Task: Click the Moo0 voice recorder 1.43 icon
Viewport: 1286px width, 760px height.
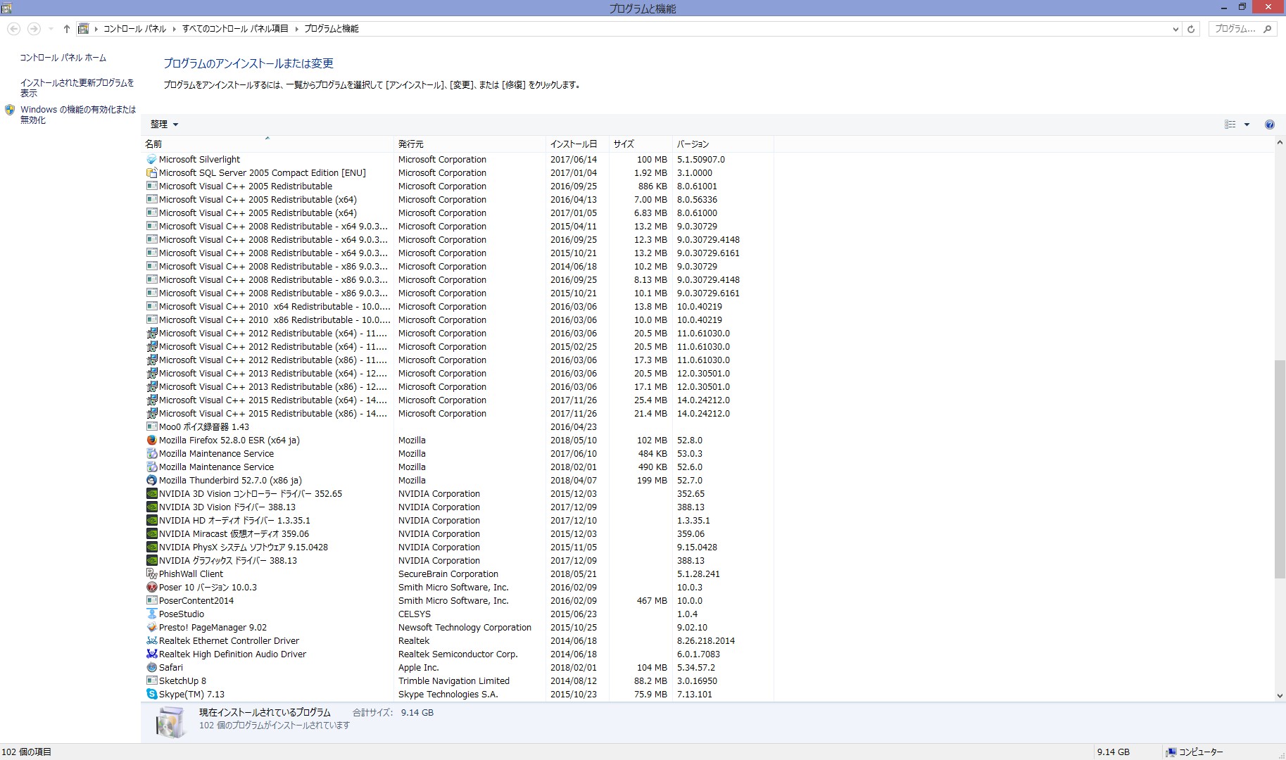Action: 151,427
